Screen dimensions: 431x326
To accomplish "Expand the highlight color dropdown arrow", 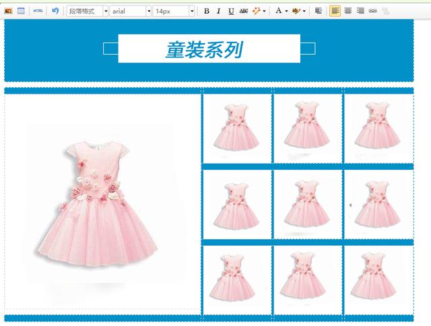I will pyautogui.click(x=304, y=11).
